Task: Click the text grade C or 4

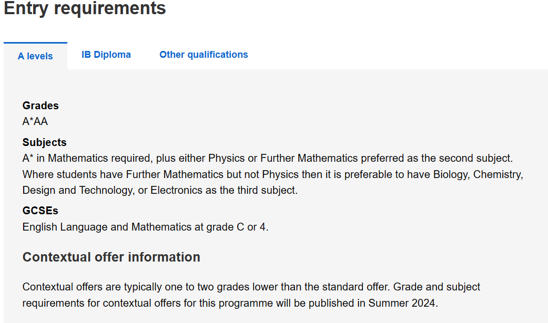Action: click(x=237, y=227)
